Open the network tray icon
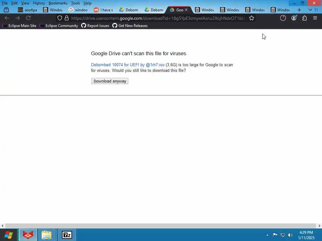The image size is (322, 241). tap(283, 235)
